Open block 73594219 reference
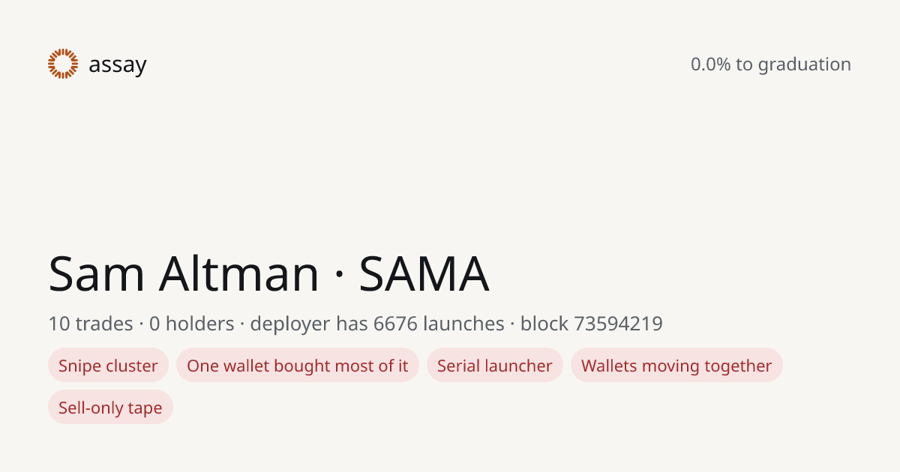Viewport: 900px width, 472px height. coord(592,324)
